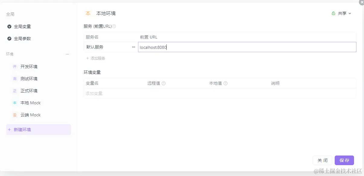364x176 pixels.
Task: Click the 云端 Mock badge icon
Action: pyautogui.click(x=15, y=115)
